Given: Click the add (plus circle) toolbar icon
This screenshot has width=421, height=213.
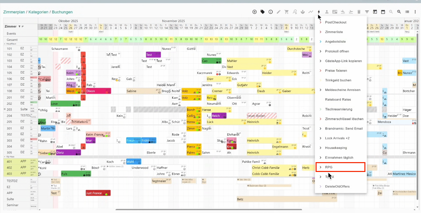Looking at the screenshot, I should coord(255,12).
